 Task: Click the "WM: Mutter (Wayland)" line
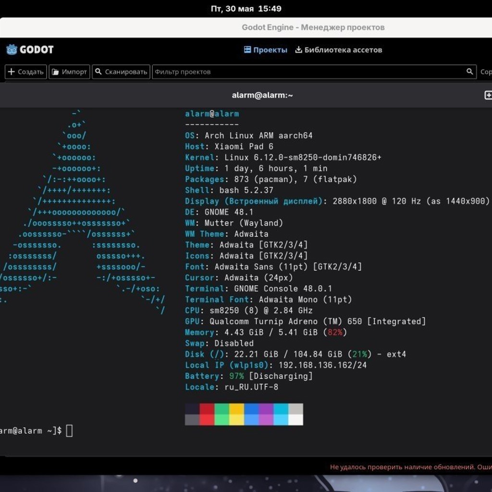[234, 223]
